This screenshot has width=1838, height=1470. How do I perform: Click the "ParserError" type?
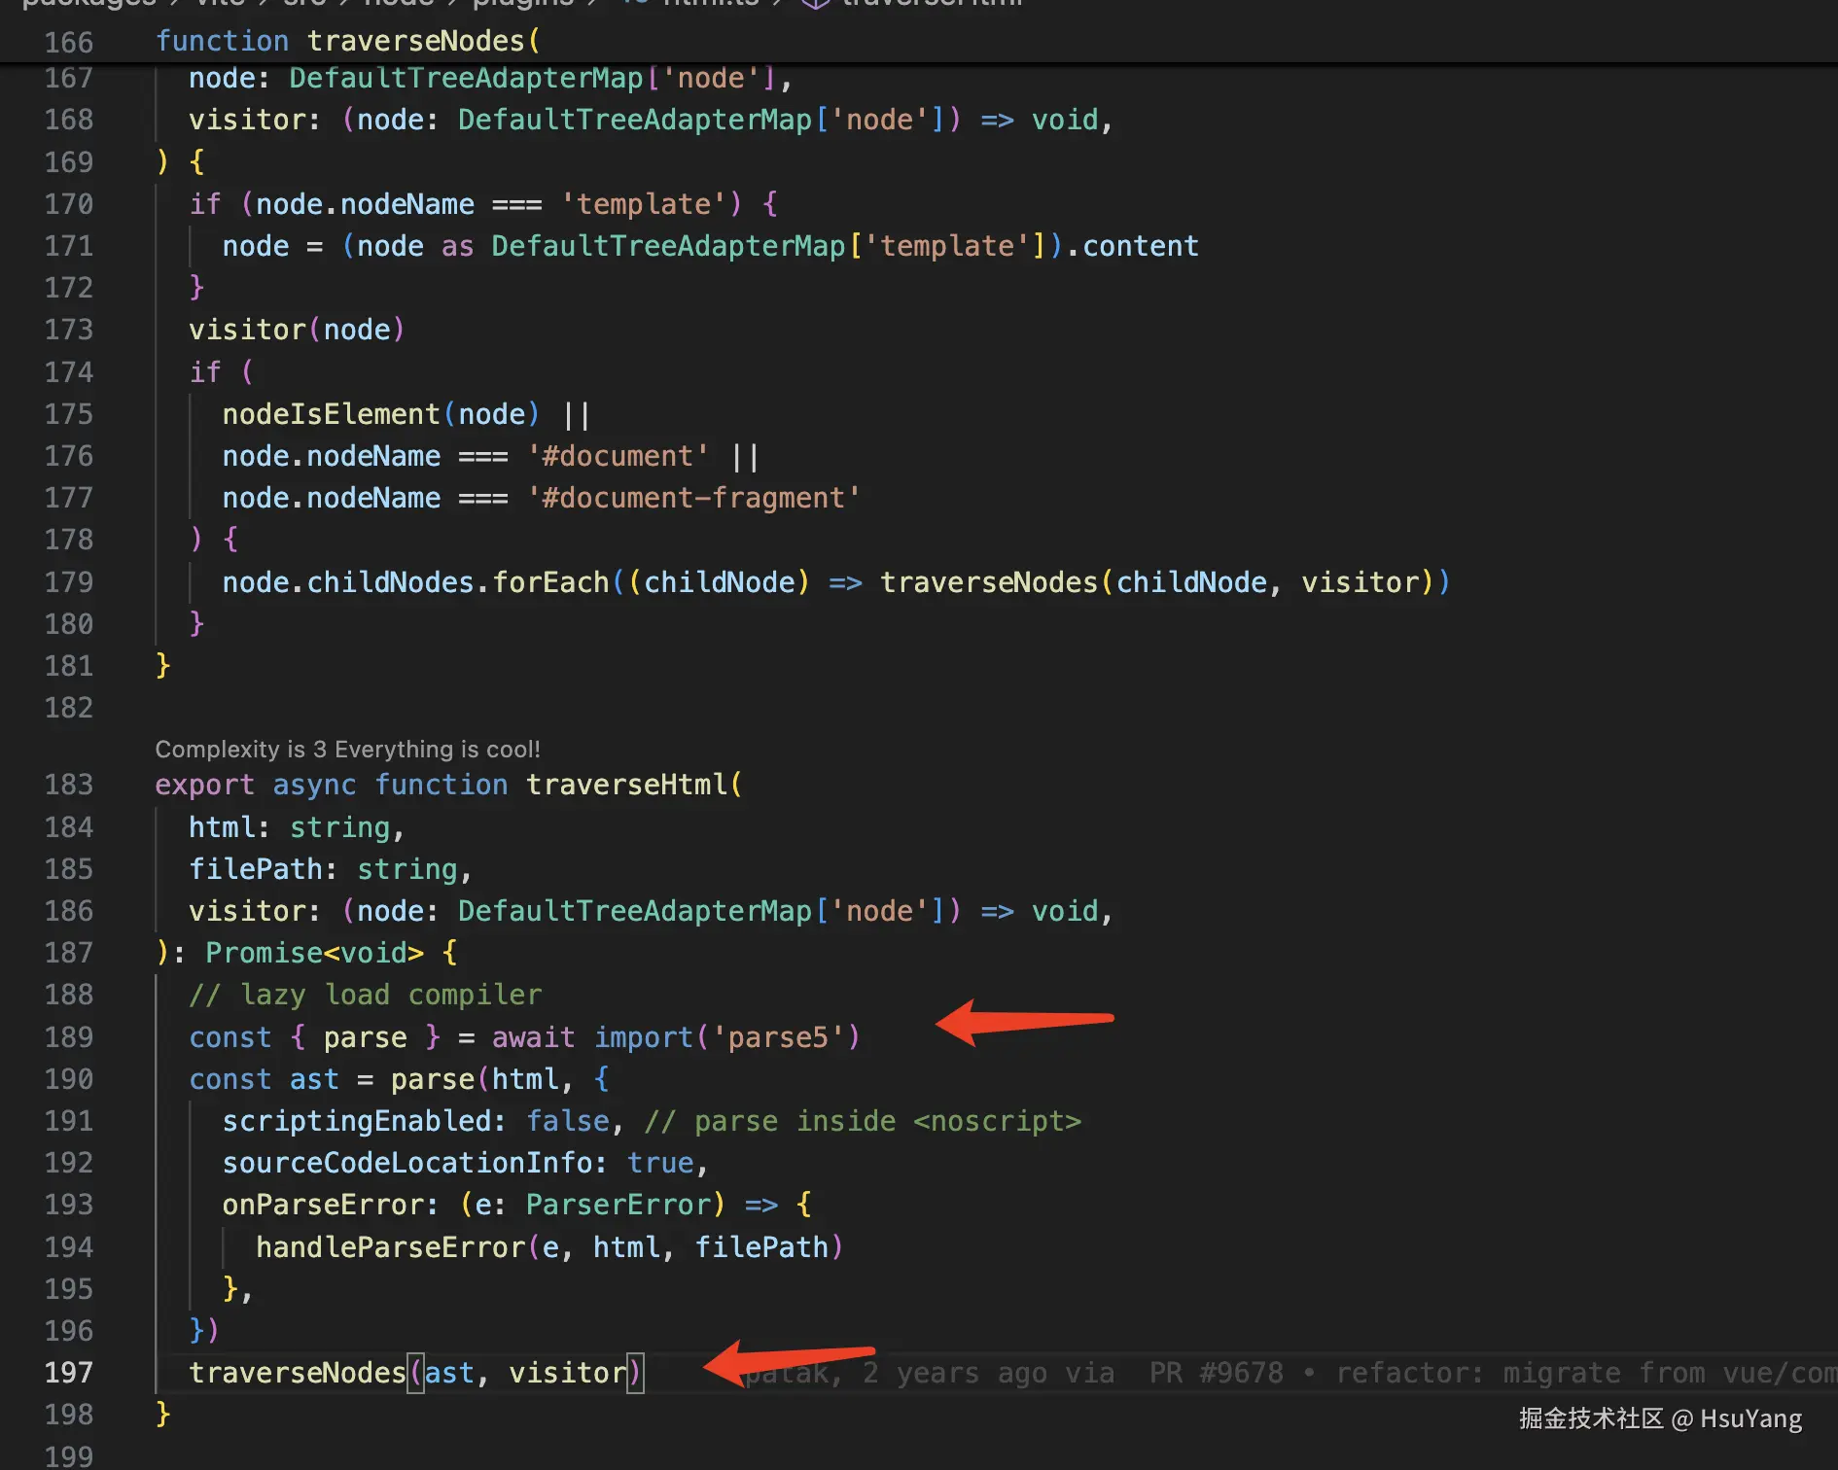click(619, 1205)
